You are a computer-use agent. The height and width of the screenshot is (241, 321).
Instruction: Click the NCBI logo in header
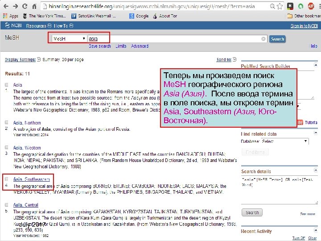tap(13, 25)
